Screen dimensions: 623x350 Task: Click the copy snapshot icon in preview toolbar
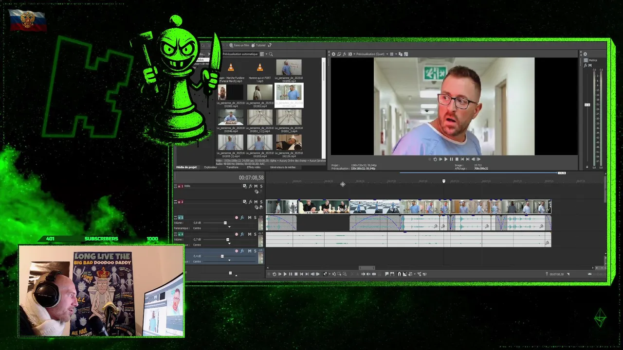401,54
